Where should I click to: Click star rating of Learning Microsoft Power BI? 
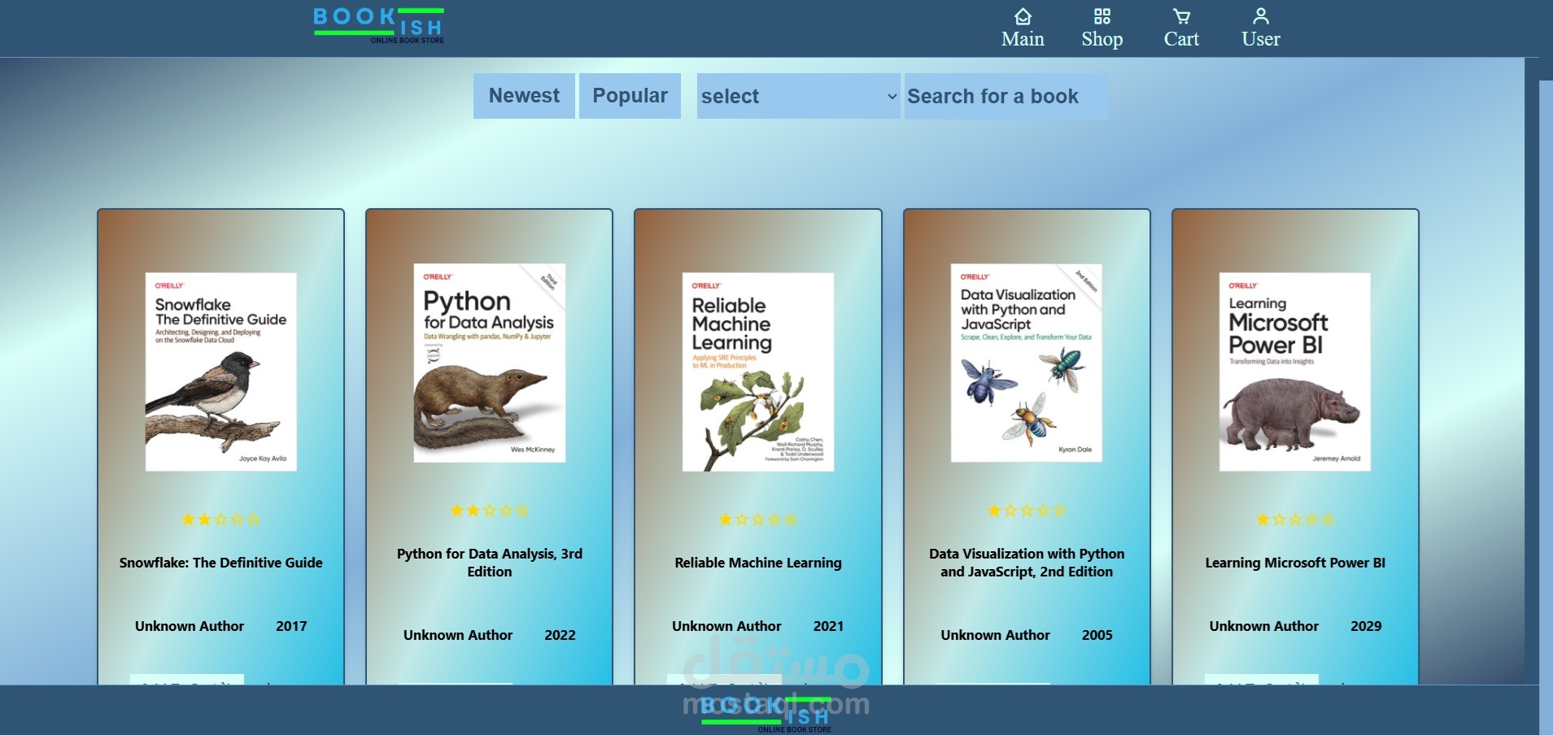click(x=1295, y=520)
